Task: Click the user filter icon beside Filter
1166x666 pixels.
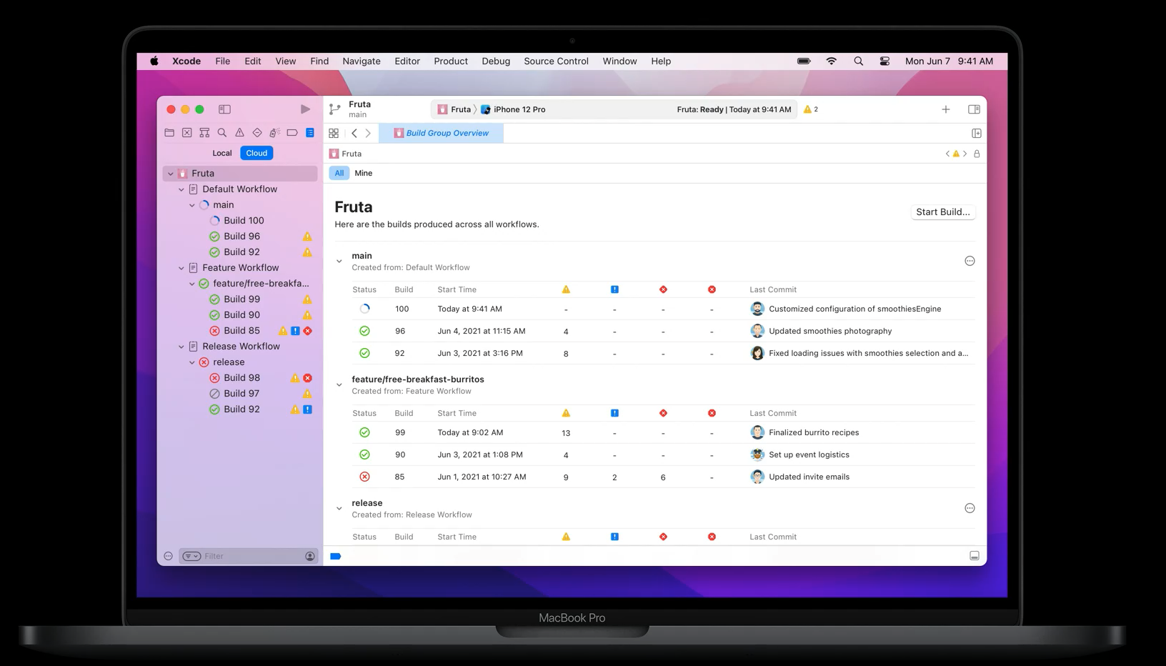Action: [x=309, y=556]
